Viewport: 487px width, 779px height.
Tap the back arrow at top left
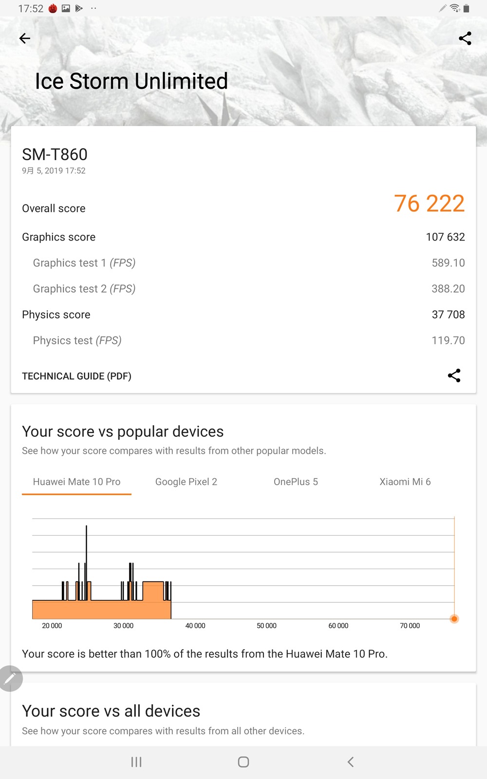(x=25, y=38)
